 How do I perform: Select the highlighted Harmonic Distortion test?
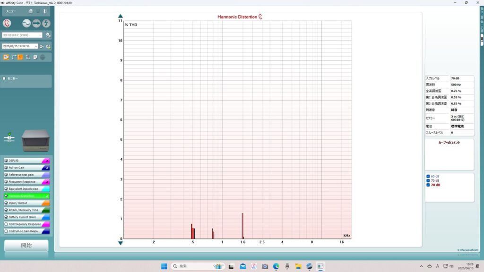click(x=26, y=196)
